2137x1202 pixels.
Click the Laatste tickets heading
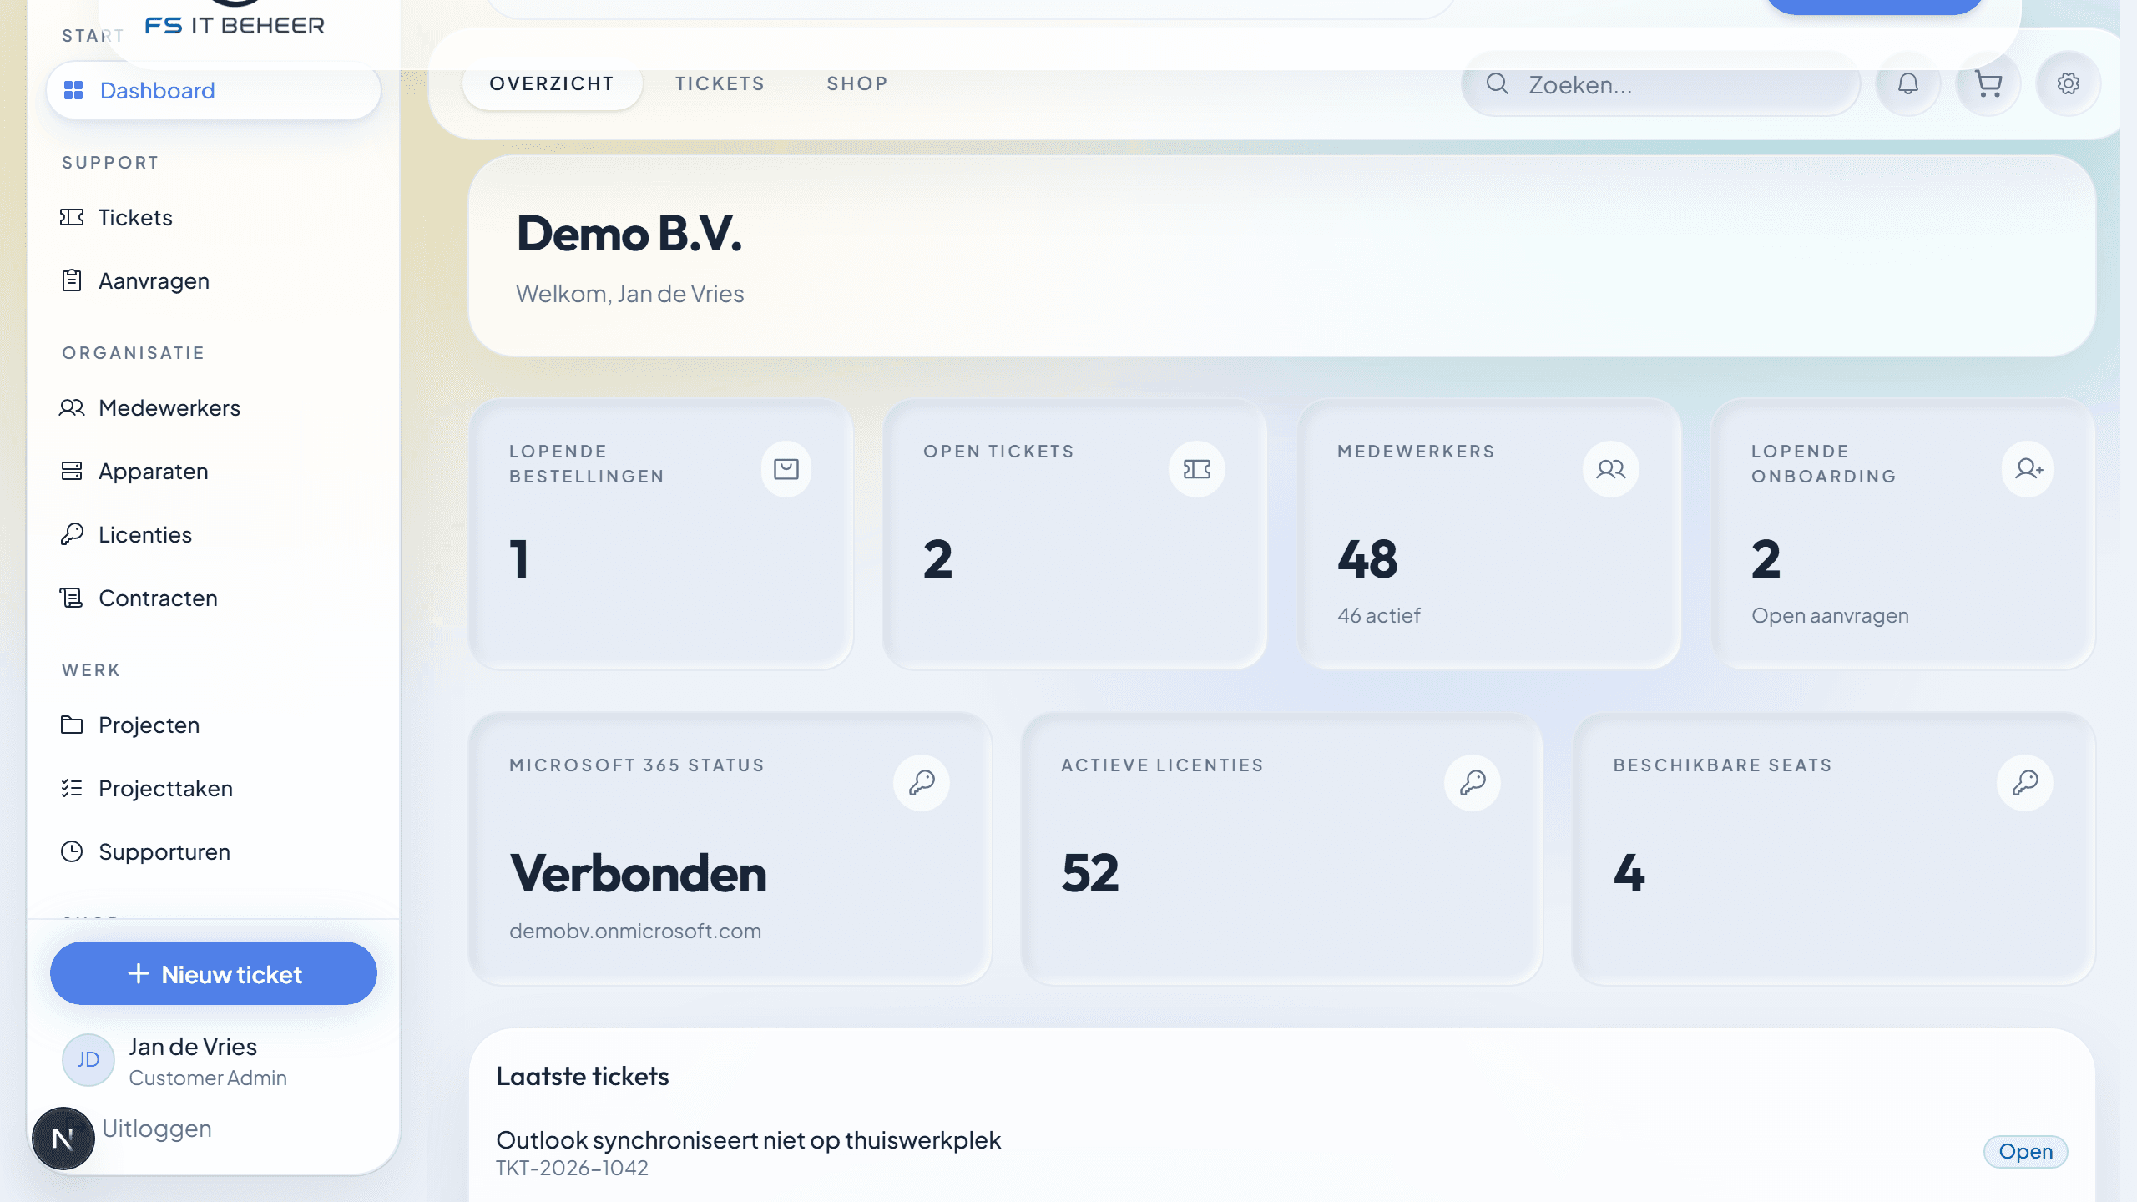pos(583,1077)
